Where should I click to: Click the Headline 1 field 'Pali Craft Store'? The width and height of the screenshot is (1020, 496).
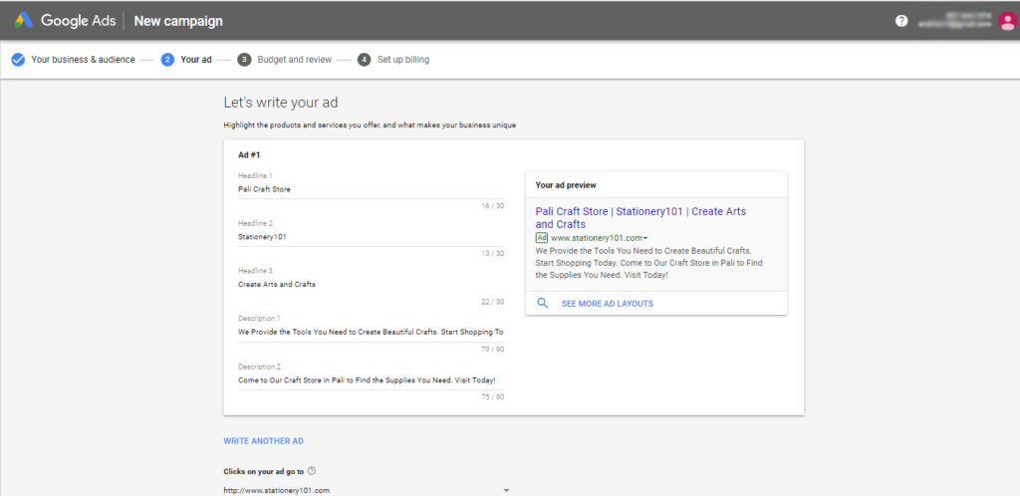click(372, 190)
